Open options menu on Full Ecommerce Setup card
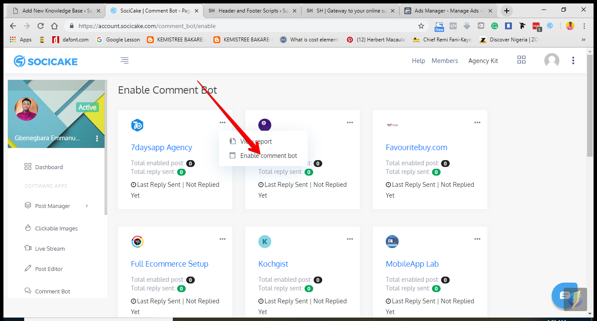Screen dimensions: 597x321 222,239
